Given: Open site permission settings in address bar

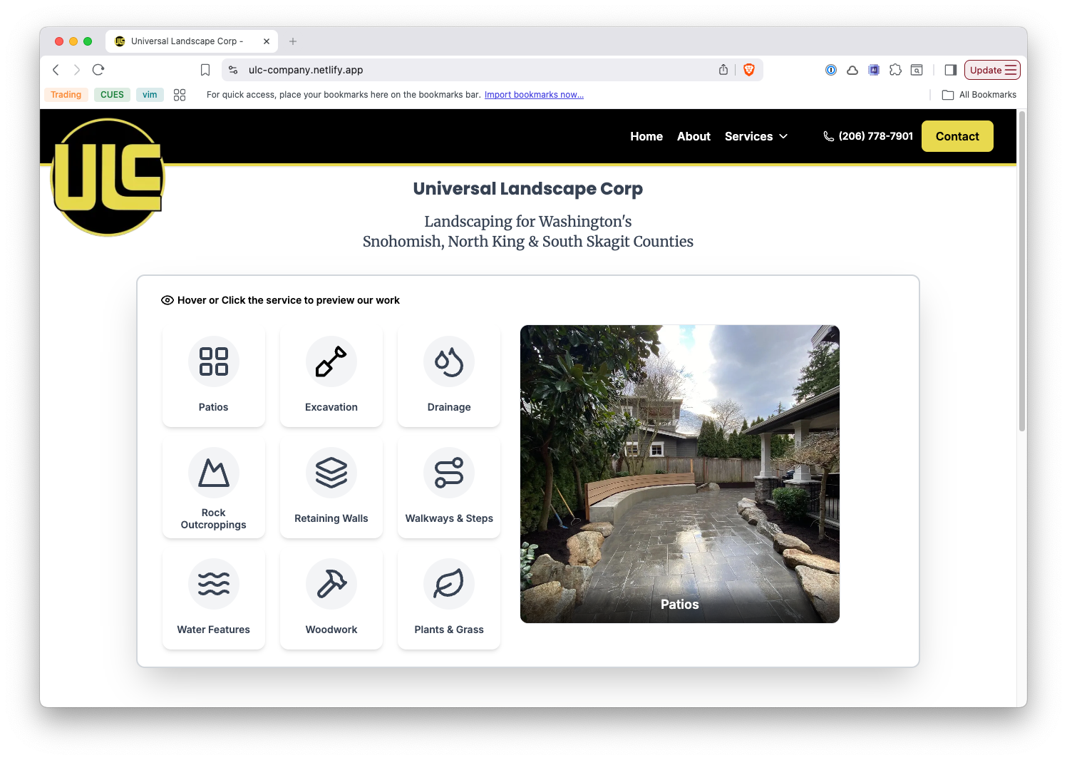Looking at the screenshot, I should 233,69.
